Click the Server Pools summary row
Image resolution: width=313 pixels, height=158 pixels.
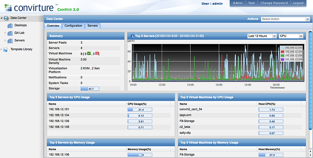pyautogui.click(x=84, y=43)
